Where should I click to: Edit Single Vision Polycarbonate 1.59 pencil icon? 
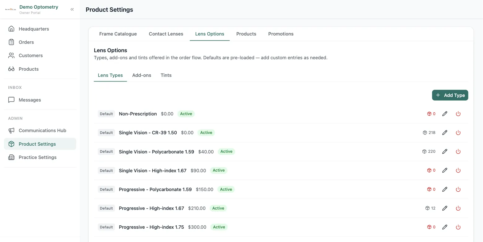click(445, 152)
